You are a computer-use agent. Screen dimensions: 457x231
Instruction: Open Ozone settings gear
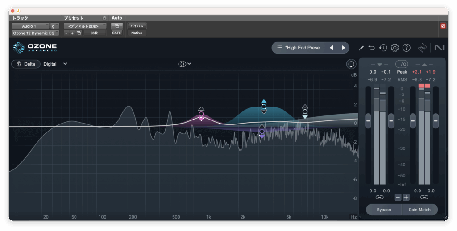(x=395, y=48)
